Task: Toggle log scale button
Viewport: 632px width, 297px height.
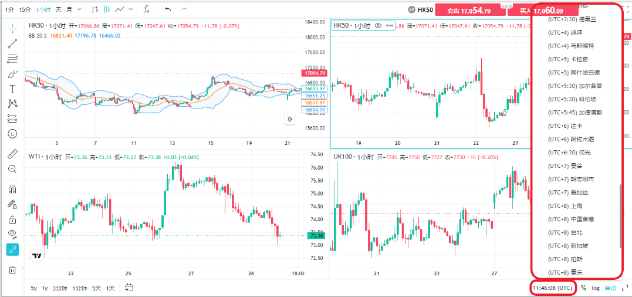Action: click(x=596, y=288)
